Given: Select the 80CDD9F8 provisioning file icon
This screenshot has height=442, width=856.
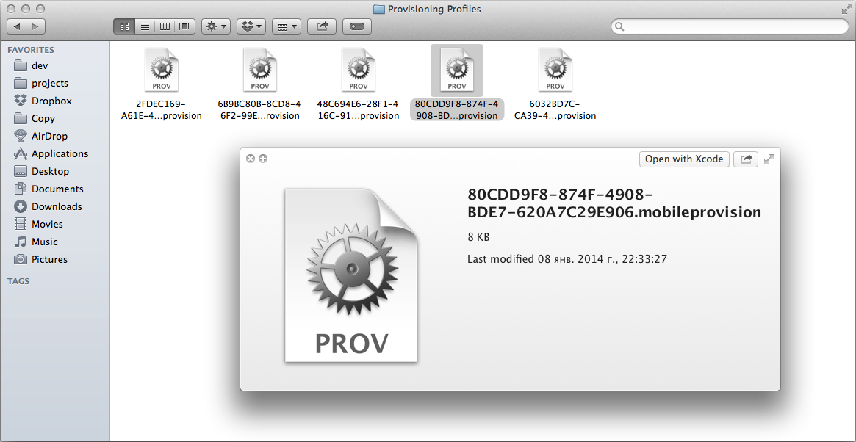Looking at the screenshot, I should click(x=457, y=69).
